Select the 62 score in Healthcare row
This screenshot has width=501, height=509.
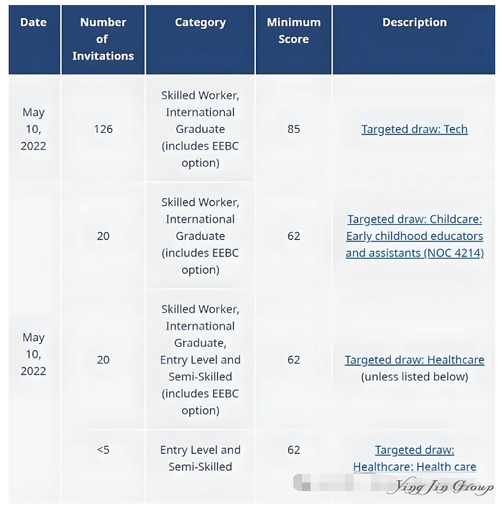[293, 360]
